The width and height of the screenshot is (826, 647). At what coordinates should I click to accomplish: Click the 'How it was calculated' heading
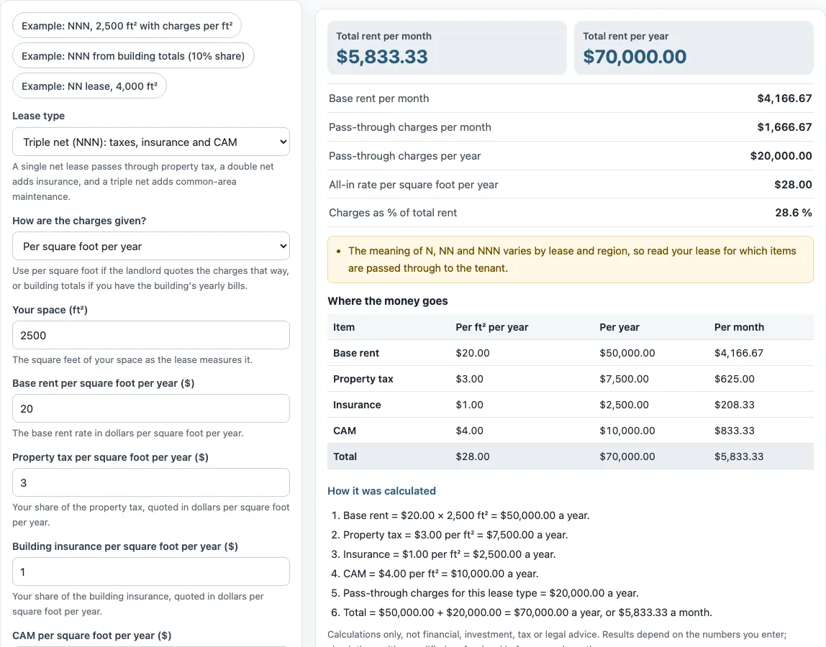(382, 491)
